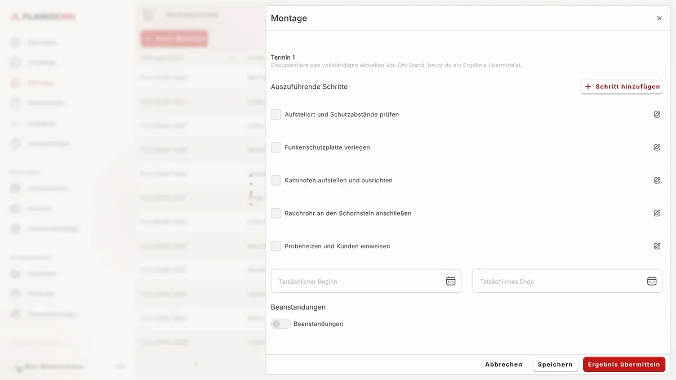Edit the step 'Kaminofen aufstellen und ausrichten'
This screenshot has height=380, width=676.
[657, 180]
